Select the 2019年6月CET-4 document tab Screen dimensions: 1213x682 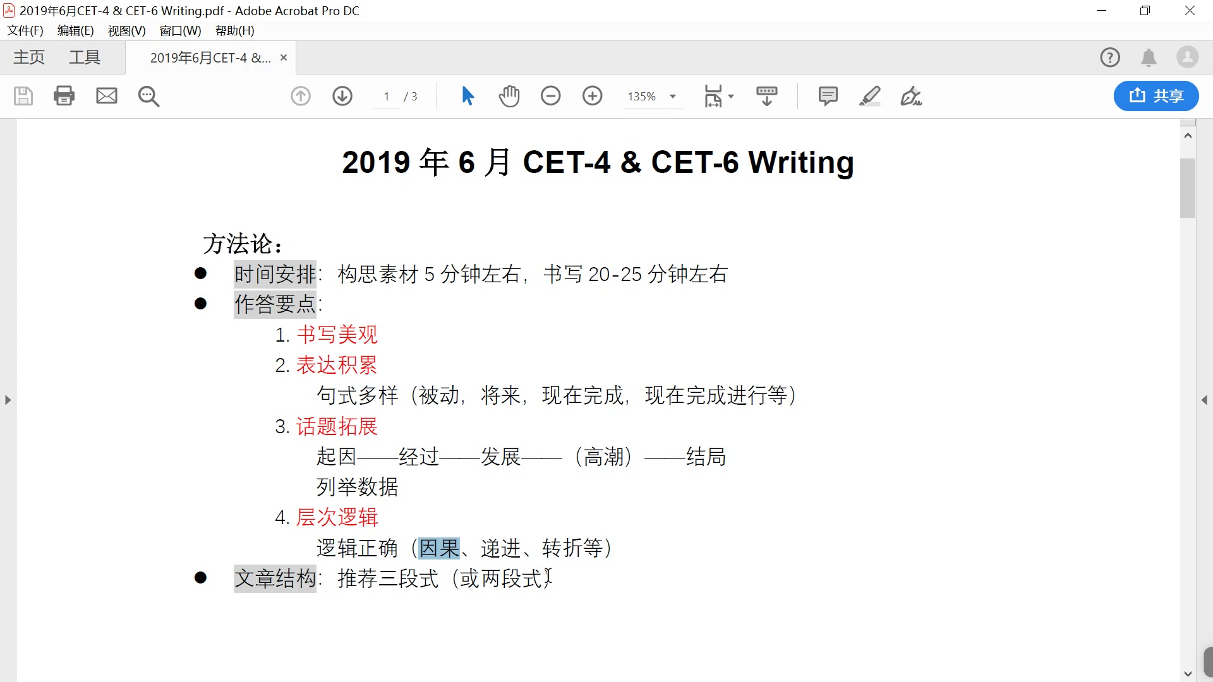coord(210,57)
